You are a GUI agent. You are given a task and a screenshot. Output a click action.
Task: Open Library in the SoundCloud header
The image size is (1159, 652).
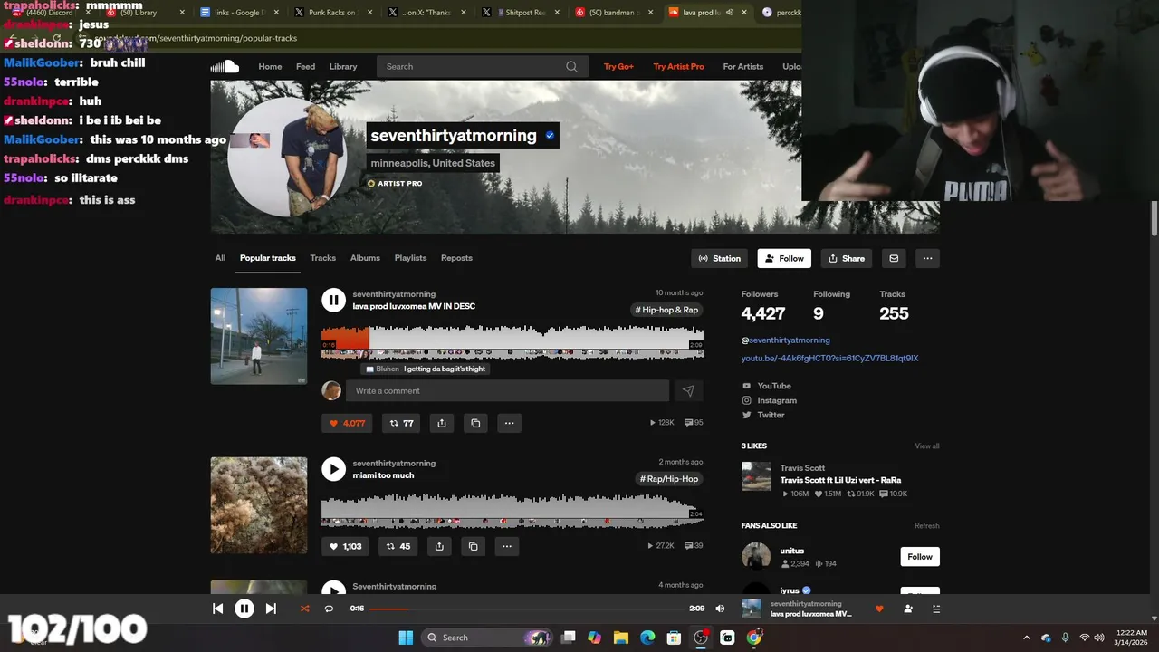[343, 66]
